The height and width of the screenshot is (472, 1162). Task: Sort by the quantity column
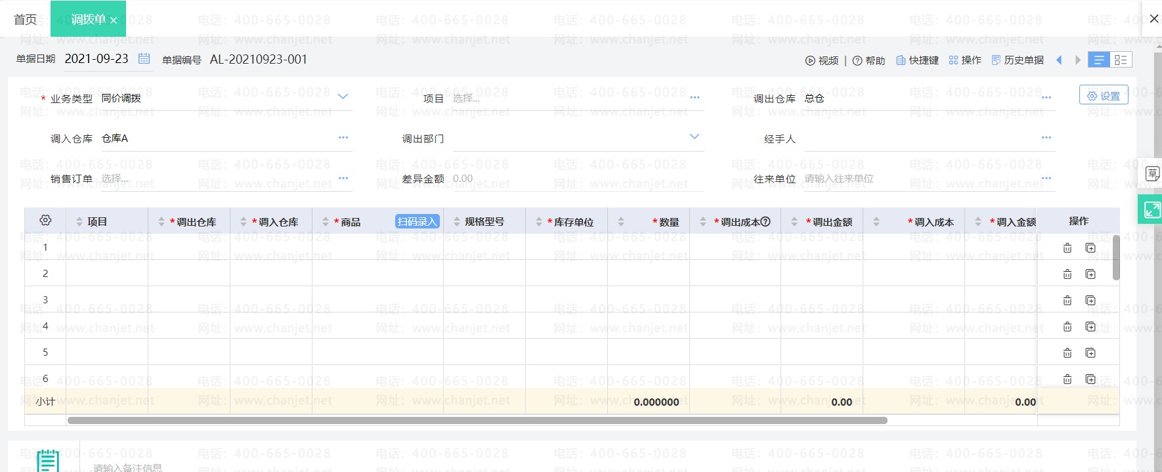(x=621, y=222)
